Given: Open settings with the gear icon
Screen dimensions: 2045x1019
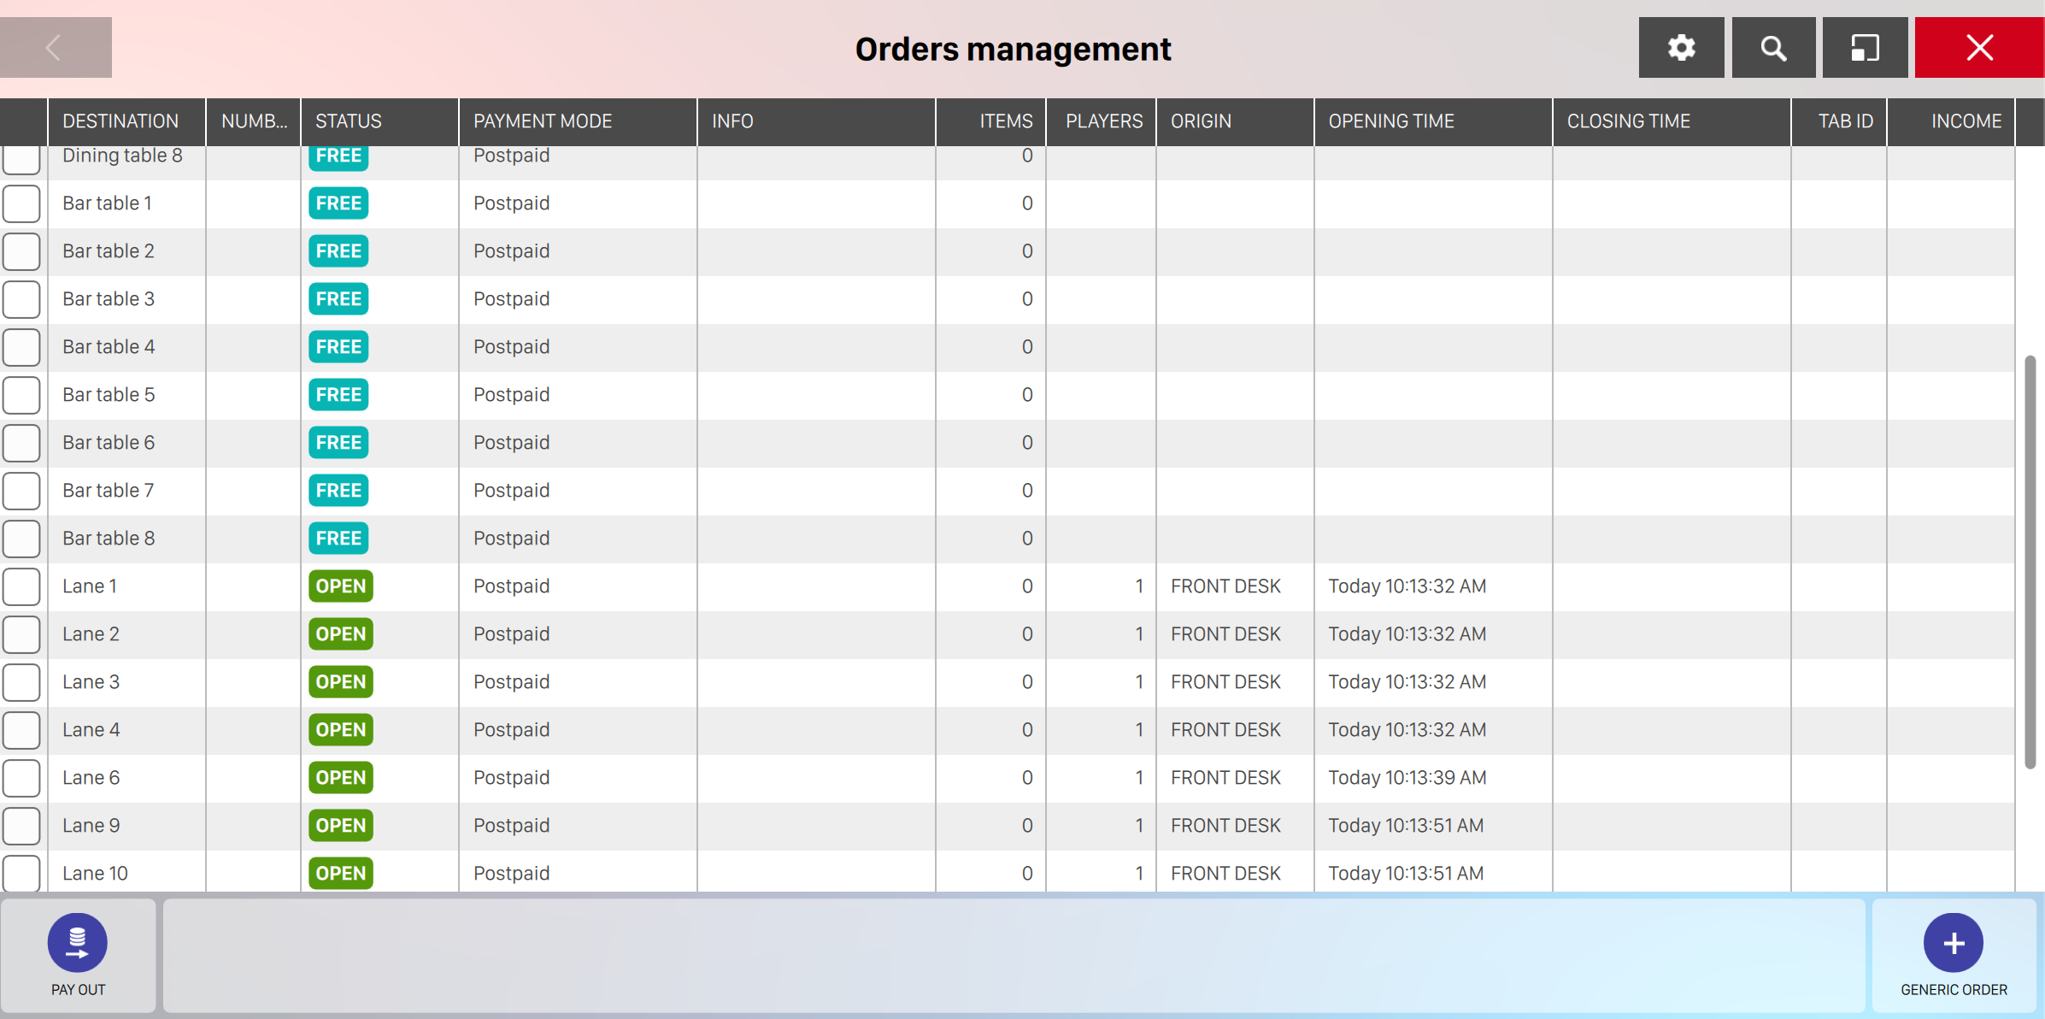Looking at the screenshot, I should tap(1681, 48).
